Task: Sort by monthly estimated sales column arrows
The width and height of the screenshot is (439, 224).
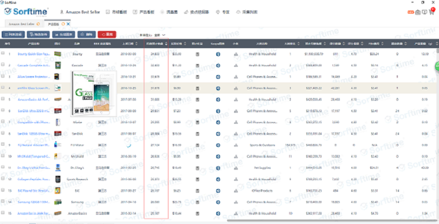Action: [166, 44]
